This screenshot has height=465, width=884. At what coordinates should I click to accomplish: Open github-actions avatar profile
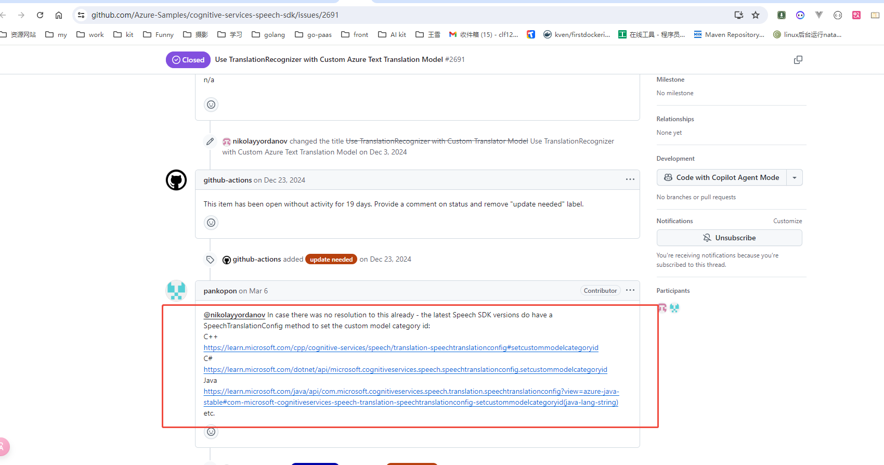pos(176,180)
